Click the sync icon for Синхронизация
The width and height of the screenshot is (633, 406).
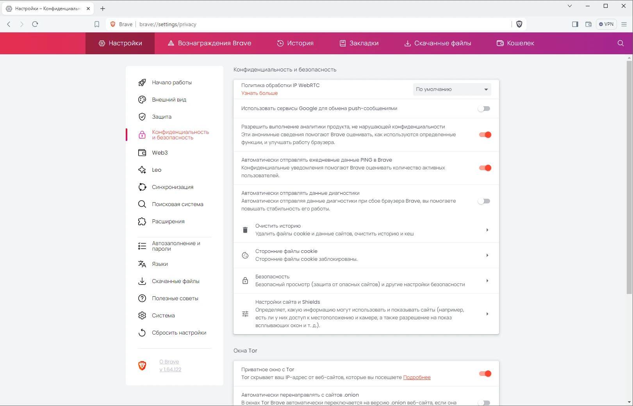click(x=142, y=187)
